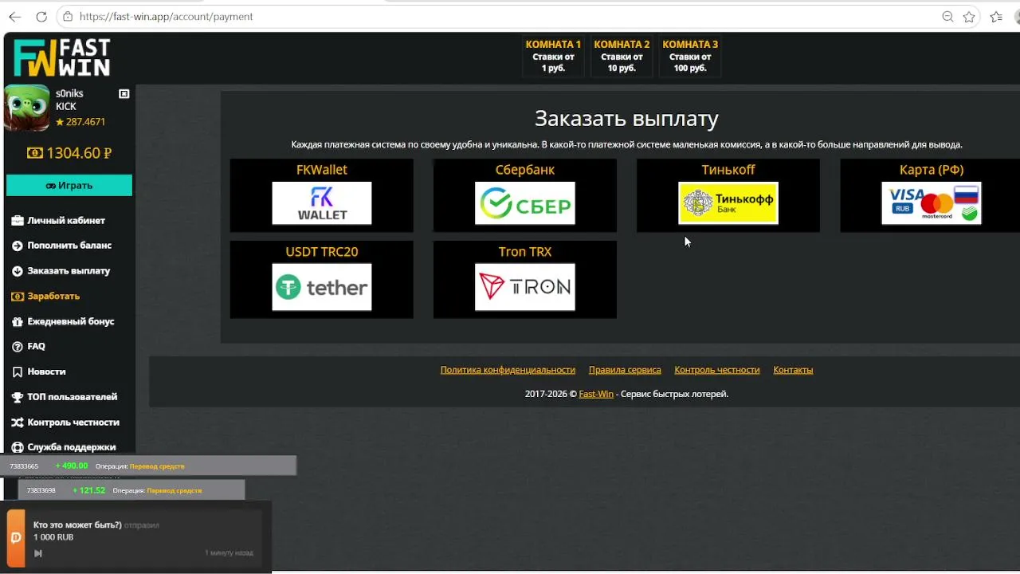Choose the Сбербанк payout logo
This screenshot has height=574, width=1020.
point(525,203)
